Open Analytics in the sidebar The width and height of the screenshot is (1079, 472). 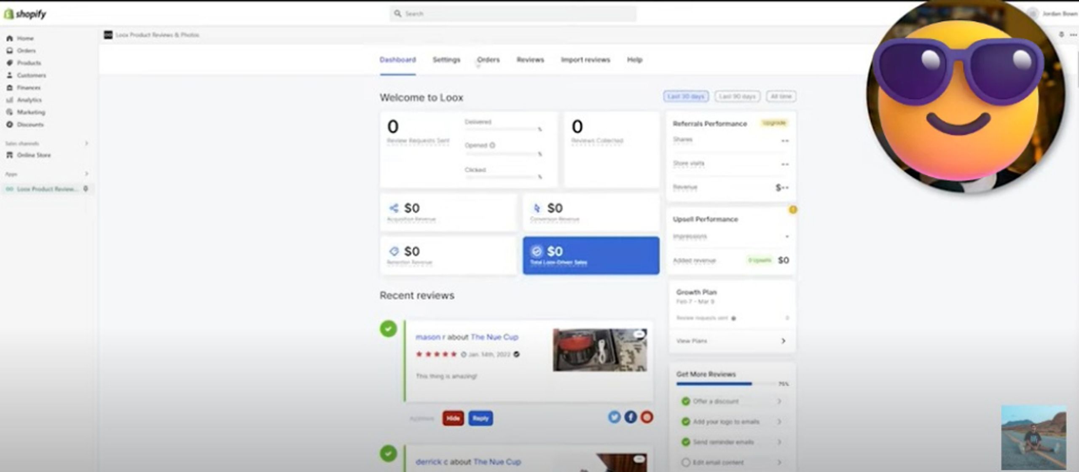pyautogui.click(x=29, y=100)
